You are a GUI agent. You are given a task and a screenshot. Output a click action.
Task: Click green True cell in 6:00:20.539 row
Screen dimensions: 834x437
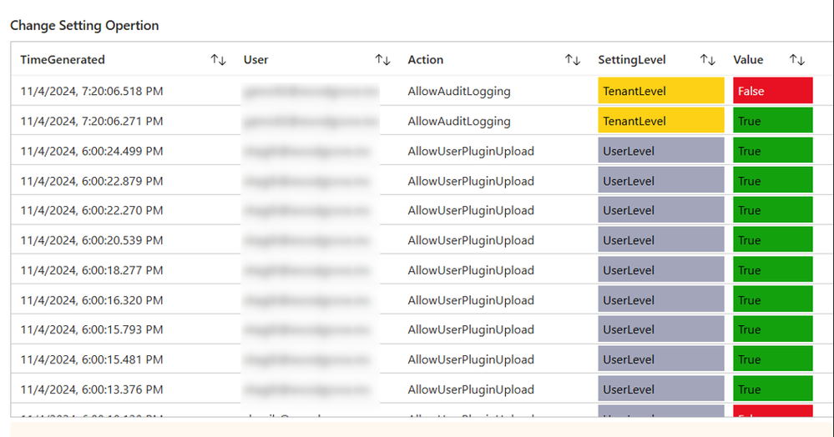773,239
